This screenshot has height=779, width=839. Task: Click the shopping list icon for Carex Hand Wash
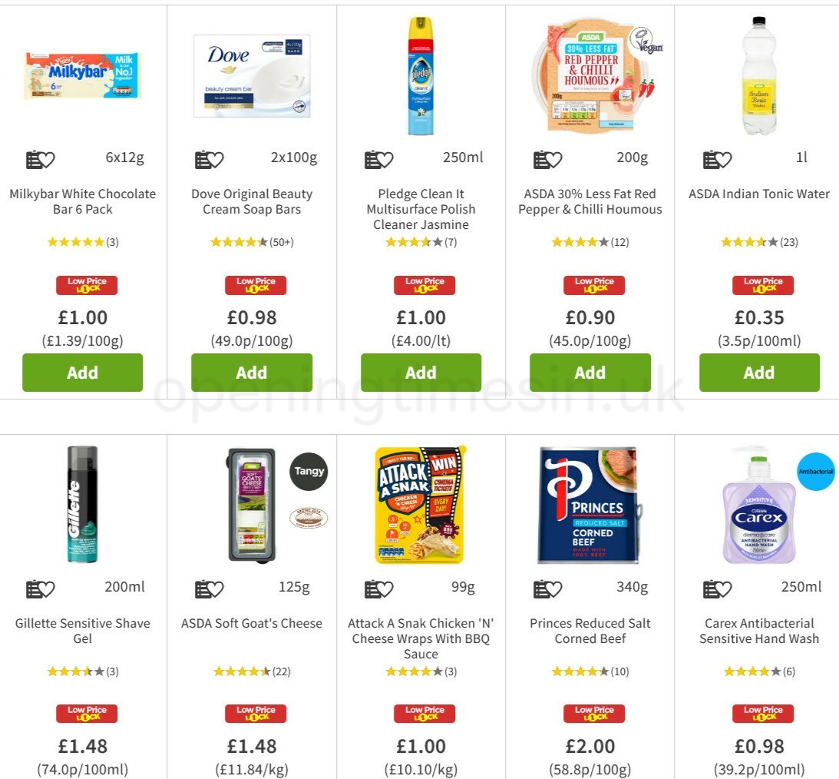710,588
